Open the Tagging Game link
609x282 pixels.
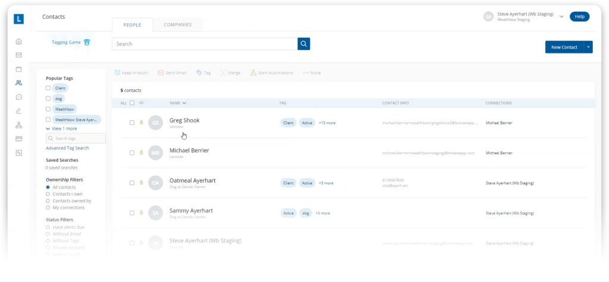pyautogui.click(x=67, y=42)
